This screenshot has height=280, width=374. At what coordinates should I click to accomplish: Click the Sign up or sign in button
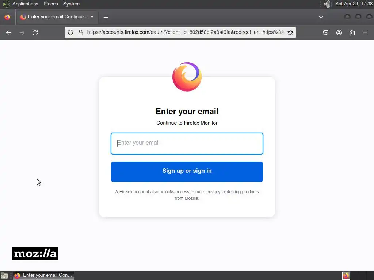[x=187, y=172]
